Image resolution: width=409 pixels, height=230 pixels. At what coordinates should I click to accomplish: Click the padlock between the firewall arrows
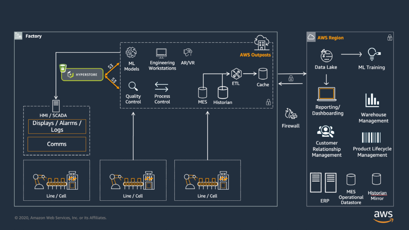pyautogui.click(x=291, y=78)
